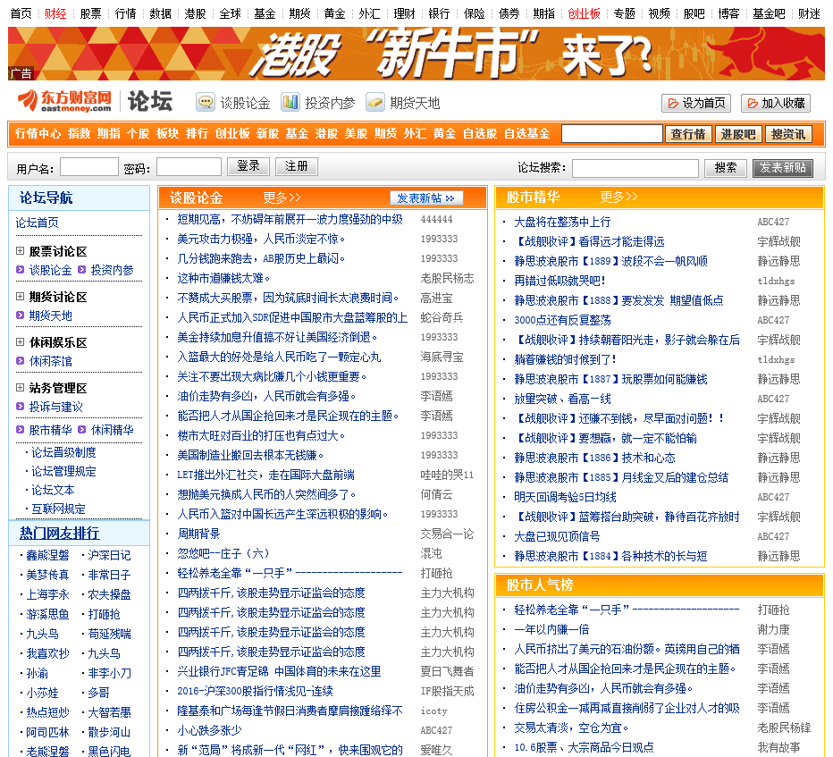Open 谈股论金 link in the logo bar

tap(246, 103)
